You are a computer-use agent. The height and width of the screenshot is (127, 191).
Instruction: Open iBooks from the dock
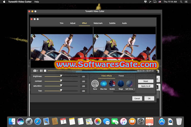[132, 121]
